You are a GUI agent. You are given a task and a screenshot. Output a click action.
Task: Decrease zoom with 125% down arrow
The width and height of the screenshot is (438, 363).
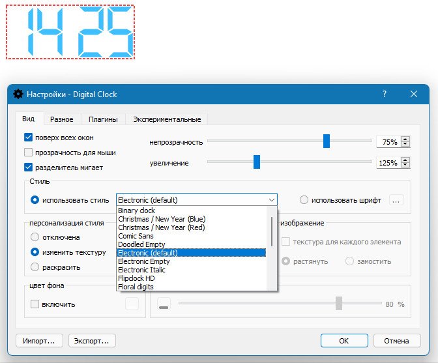[405, 165]
